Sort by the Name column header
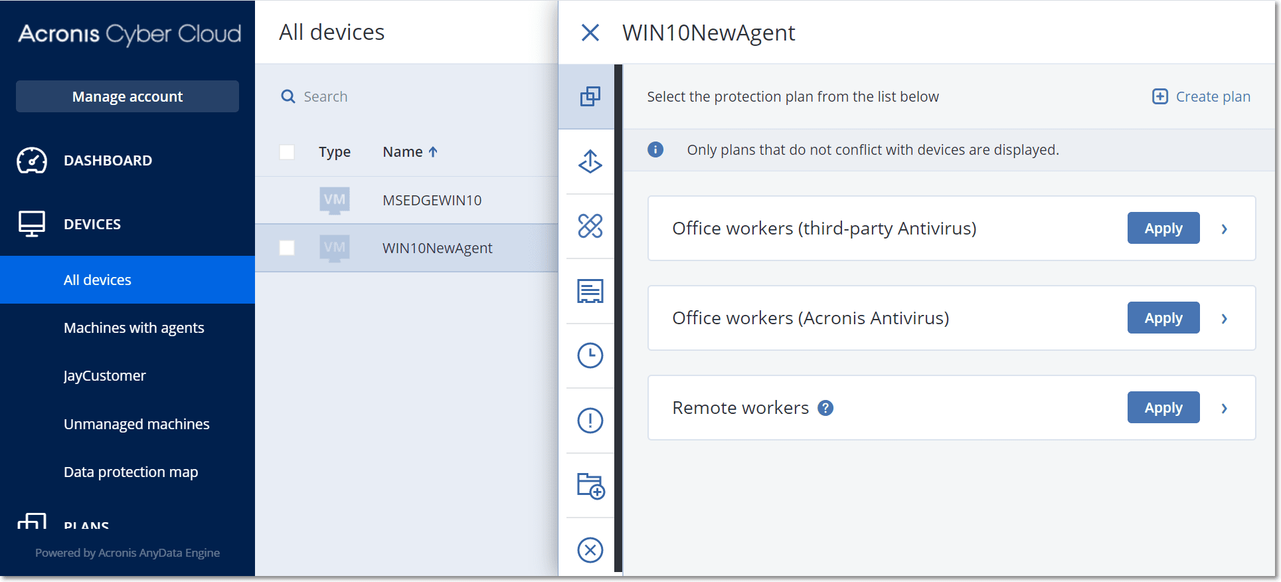 (402, 152)
